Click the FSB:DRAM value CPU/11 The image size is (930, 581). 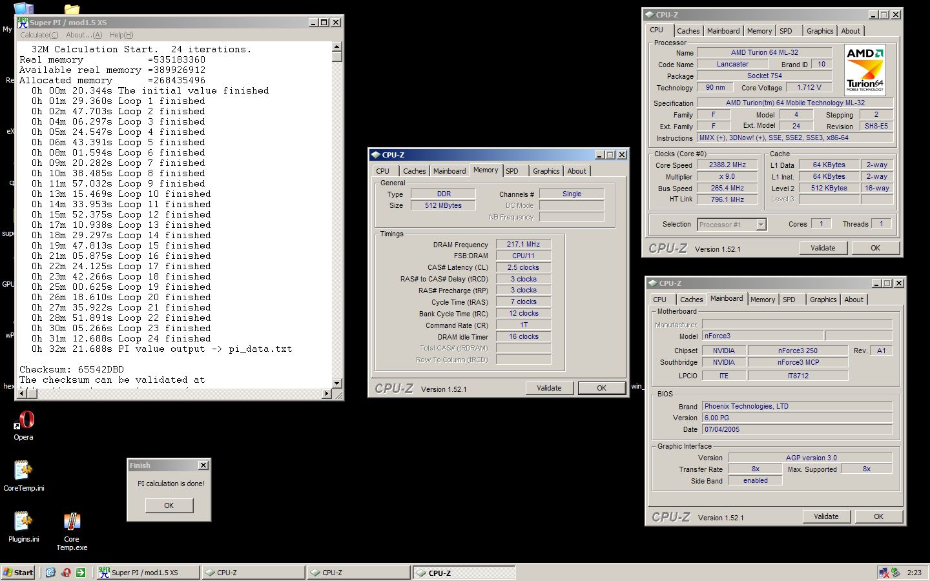523,256
